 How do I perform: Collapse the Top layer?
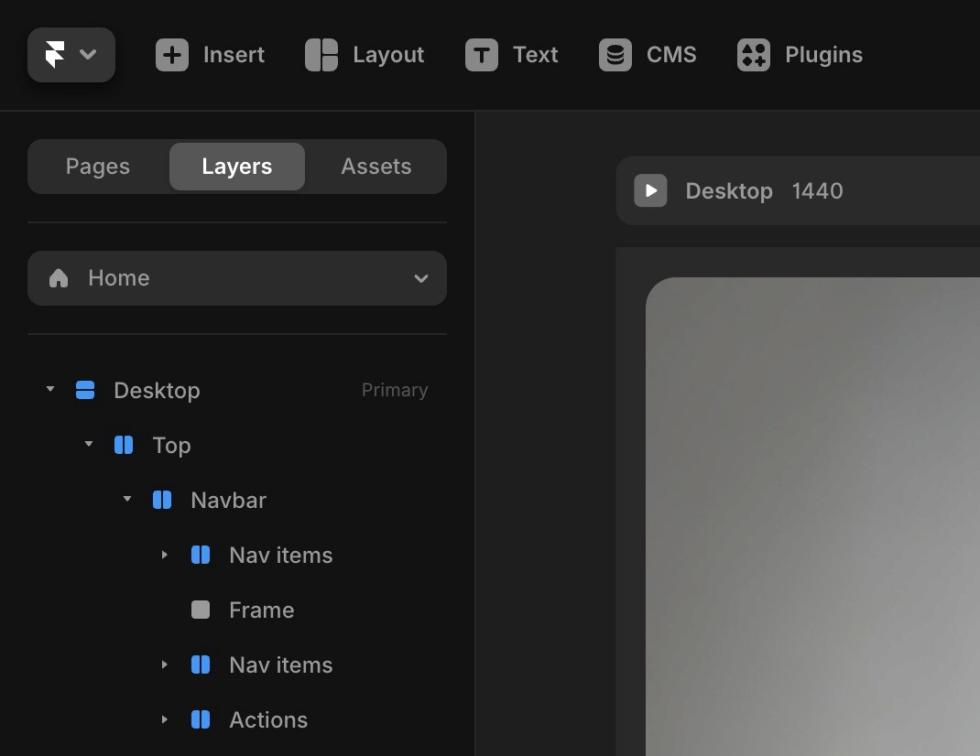pos(89,444)
